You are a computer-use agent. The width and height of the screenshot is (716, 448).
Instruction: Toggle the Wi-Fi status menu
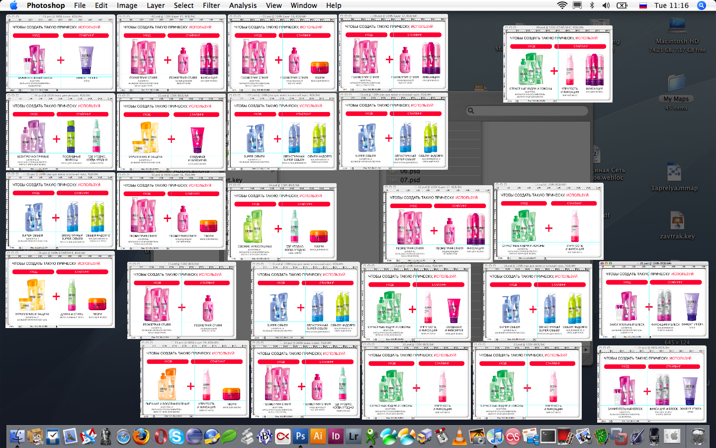point(562,5)
